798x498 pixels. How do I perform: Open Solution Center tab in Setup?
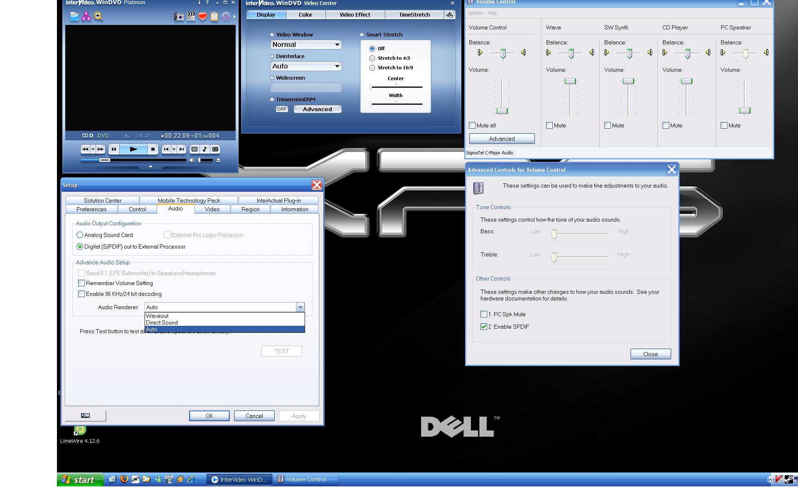coord(102,200)
